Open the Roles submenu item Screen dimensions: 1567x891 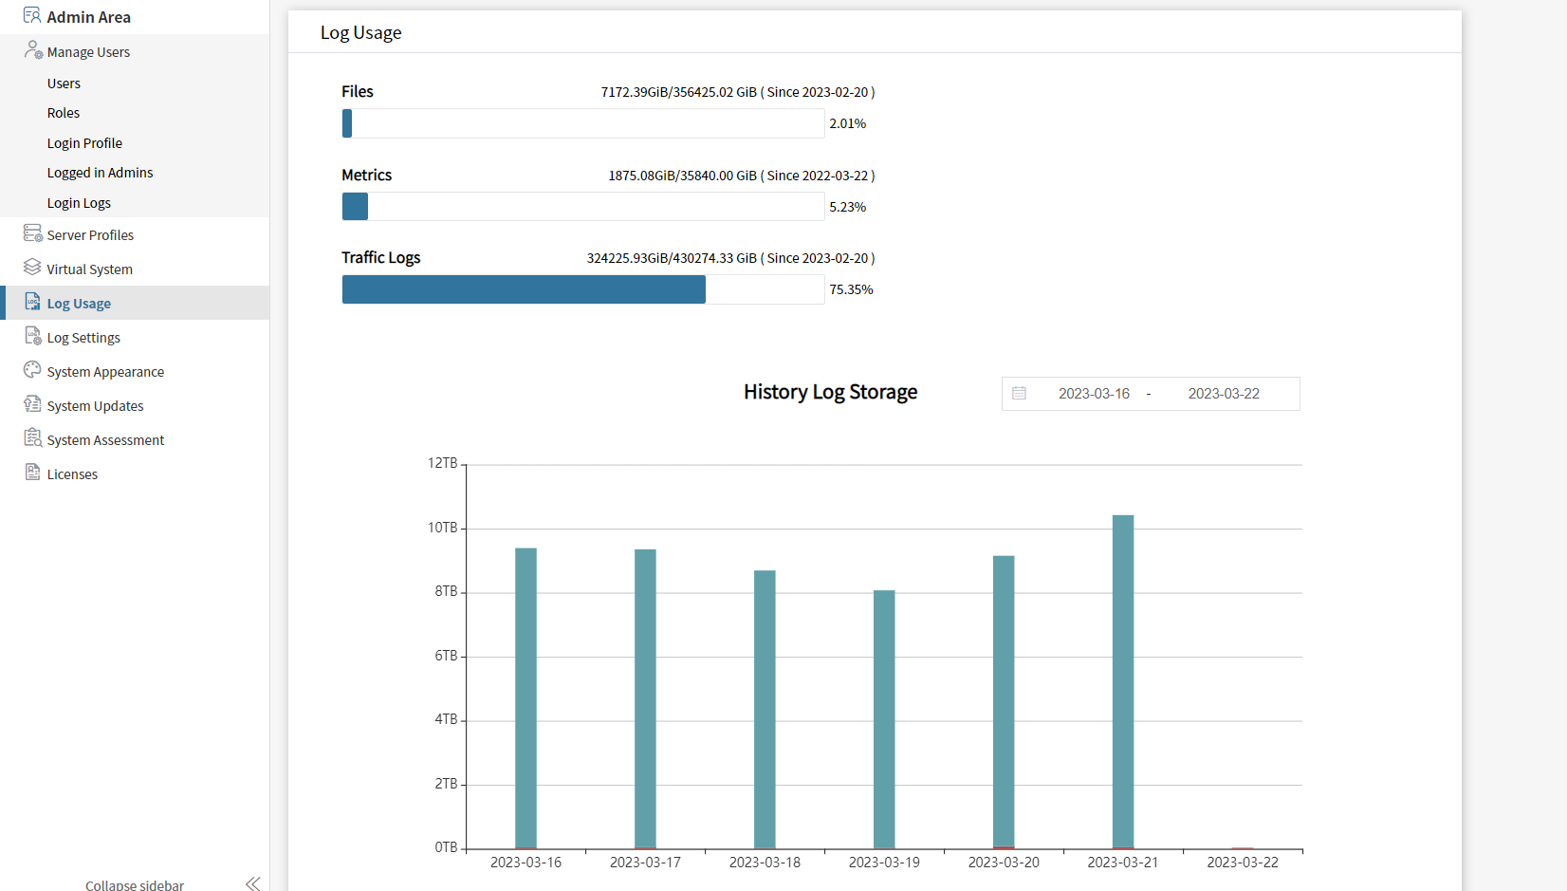click(x=64, y=113)
